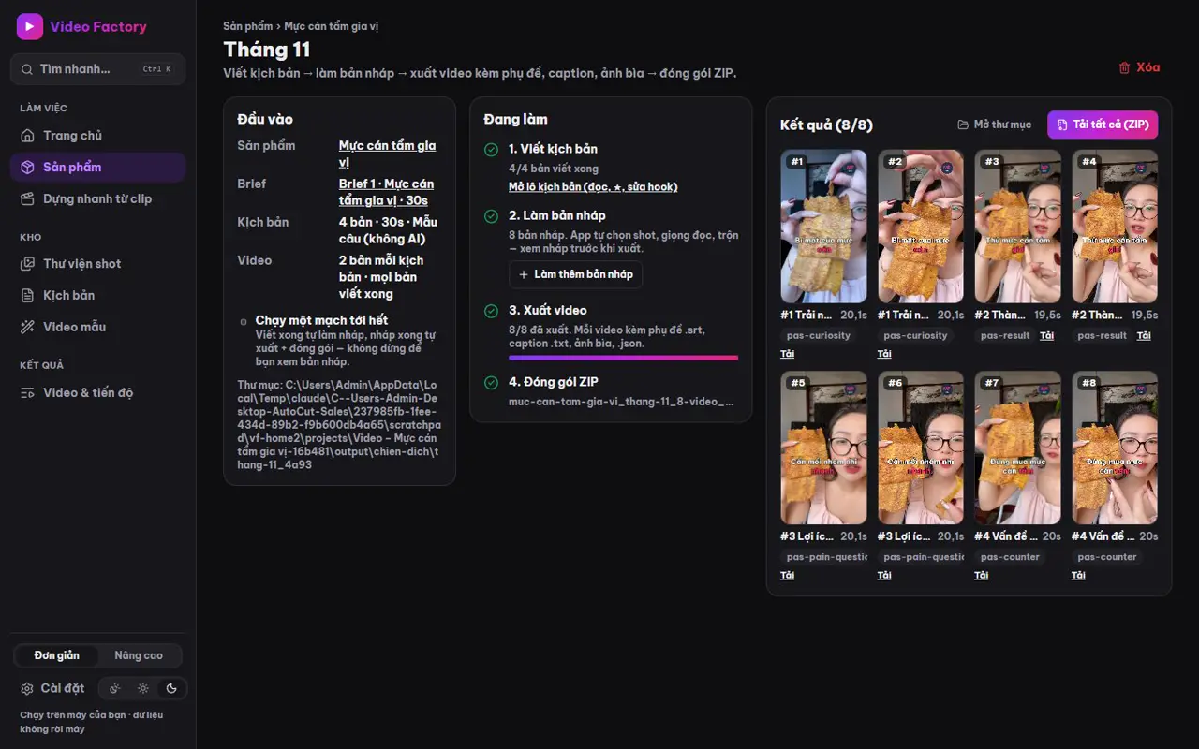Switch to Nâng cao mode tab
Image resolution: width=1199 pixels, height=749 pixels.
[139, 655]
